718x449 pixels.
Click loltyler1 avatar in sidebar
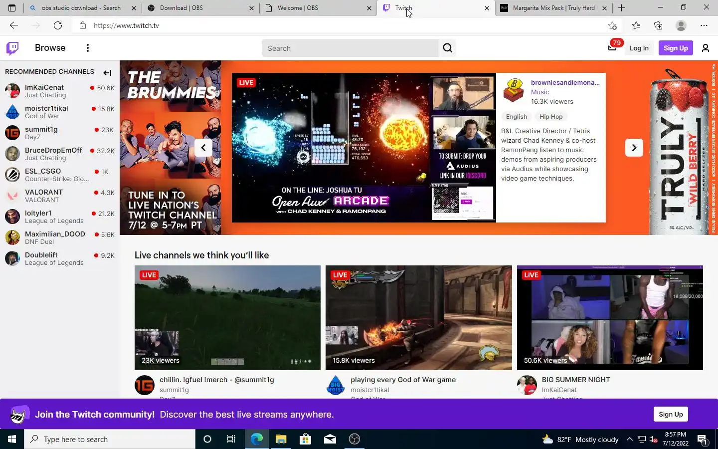12,217
